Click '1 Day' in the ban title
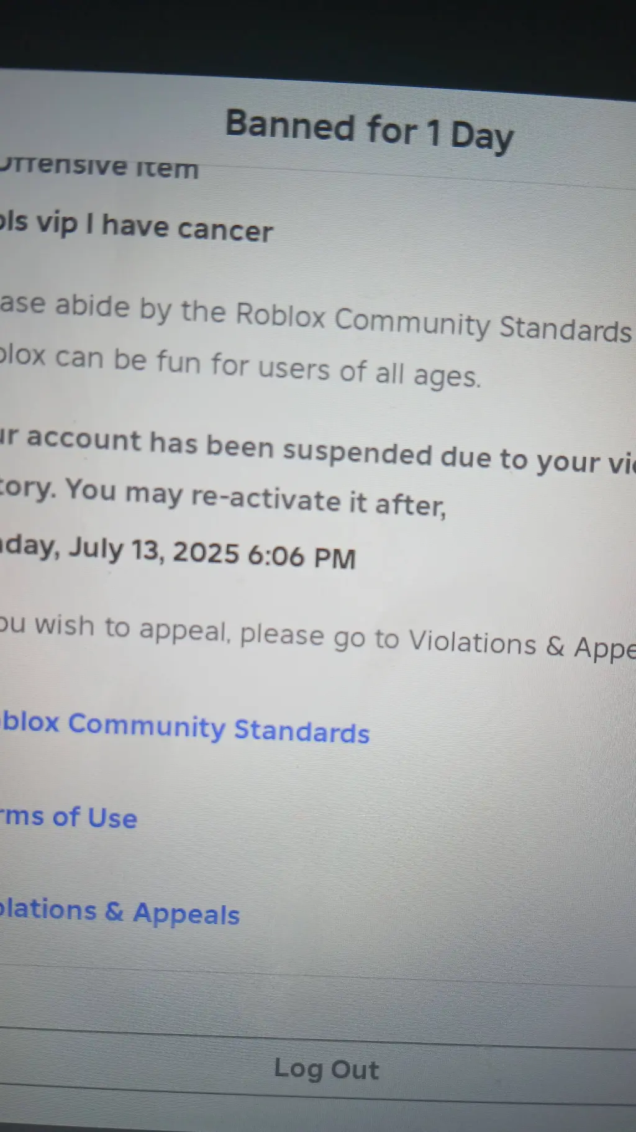 tap(470, 136)
